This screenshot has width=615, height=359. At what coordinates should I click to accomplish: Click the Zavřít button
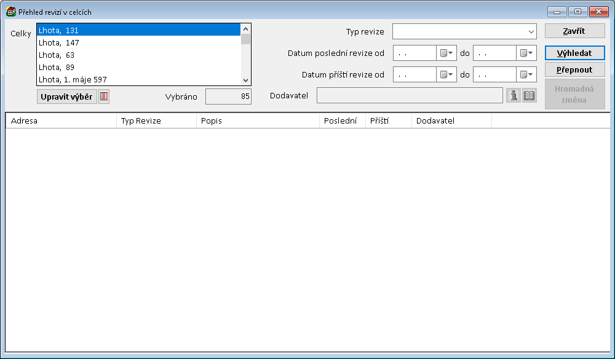574,31
